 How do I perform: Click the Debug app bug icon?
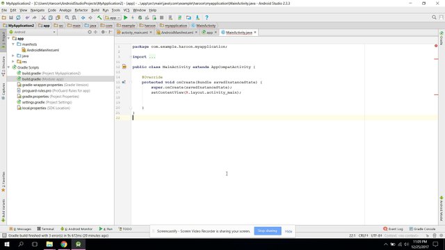pos(140,17)
